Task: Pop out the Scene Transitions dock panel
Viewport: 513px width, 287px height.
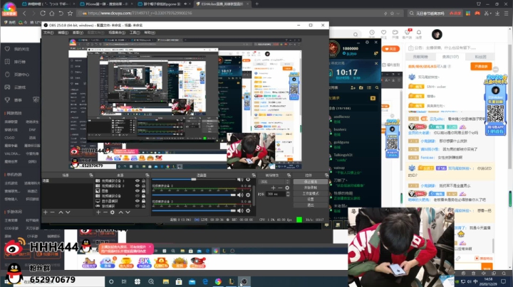Action: (x=289, y=175)
